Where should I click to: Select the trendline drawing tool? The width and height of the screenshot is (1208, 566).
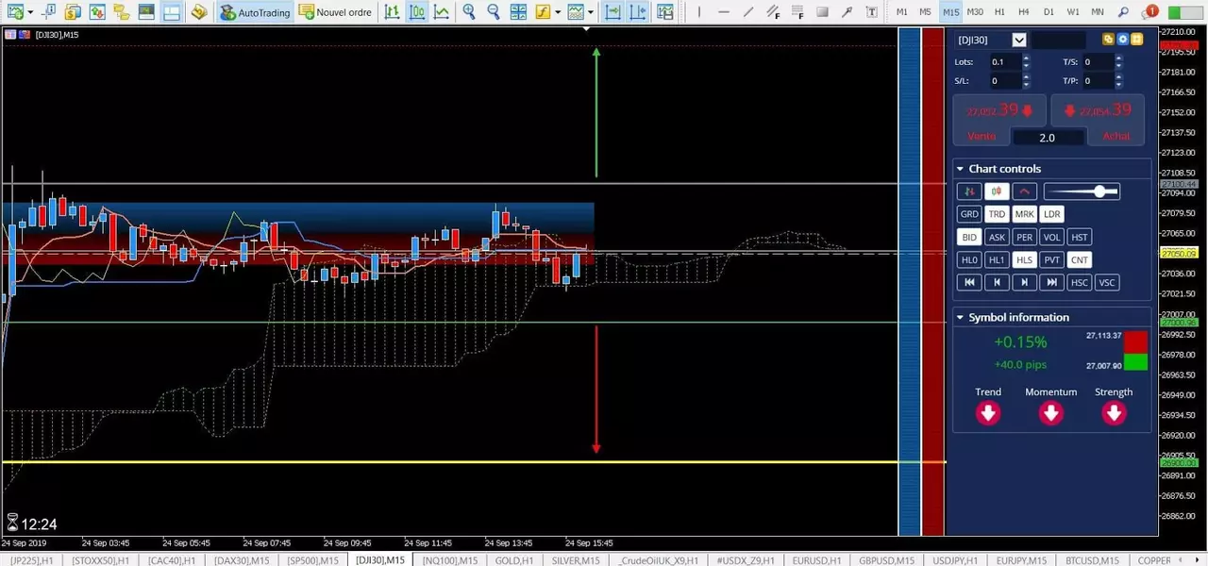point(748,12)
